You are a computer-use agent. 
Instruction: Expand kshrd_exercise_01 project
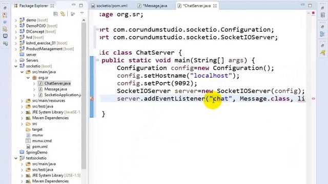pyautogui.click(x=16, y=43)
